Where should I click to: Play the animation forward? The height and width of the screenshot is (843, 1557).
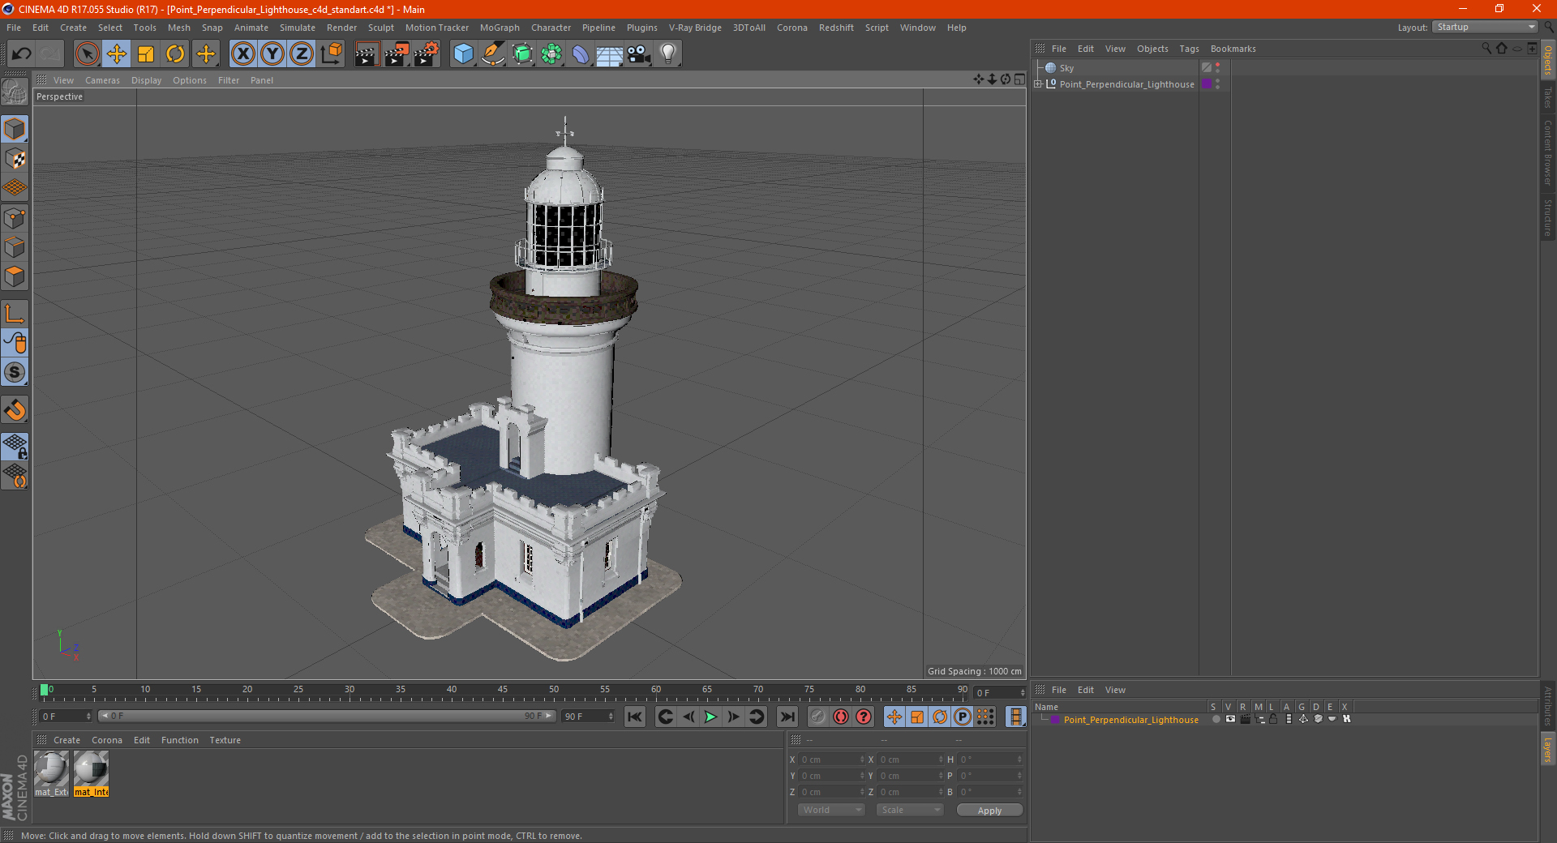710,717
